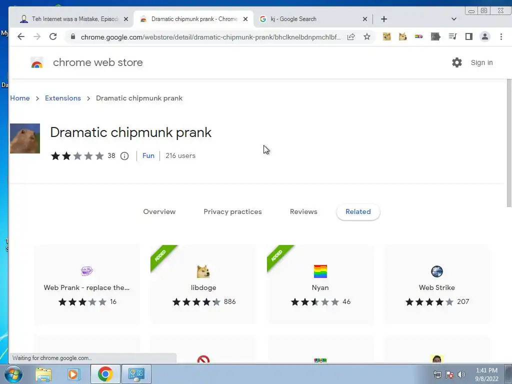The height and width of the screenshot is (384, 512).
Task: Open the Chrome profile avatar
Action: [x=485, y=36]
